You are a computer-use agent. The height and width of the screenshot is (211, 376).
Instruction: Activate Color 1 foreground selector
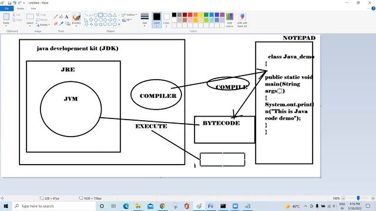(157, 20)
